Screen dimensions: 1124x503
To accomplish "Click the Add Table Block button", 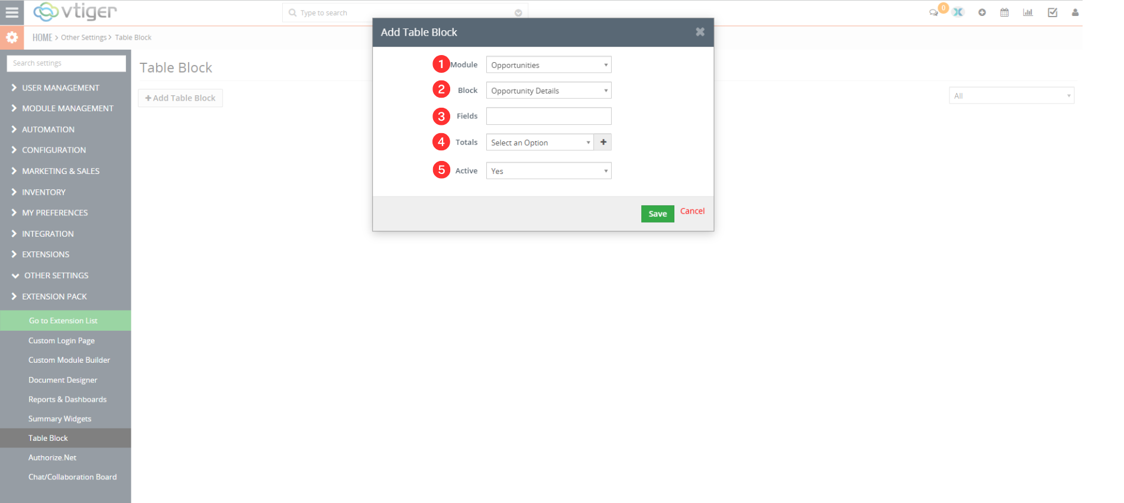I will 180,98.
